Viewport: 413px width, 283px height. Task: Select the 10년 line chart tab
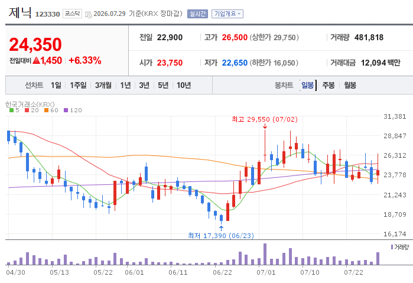[184, 85]
